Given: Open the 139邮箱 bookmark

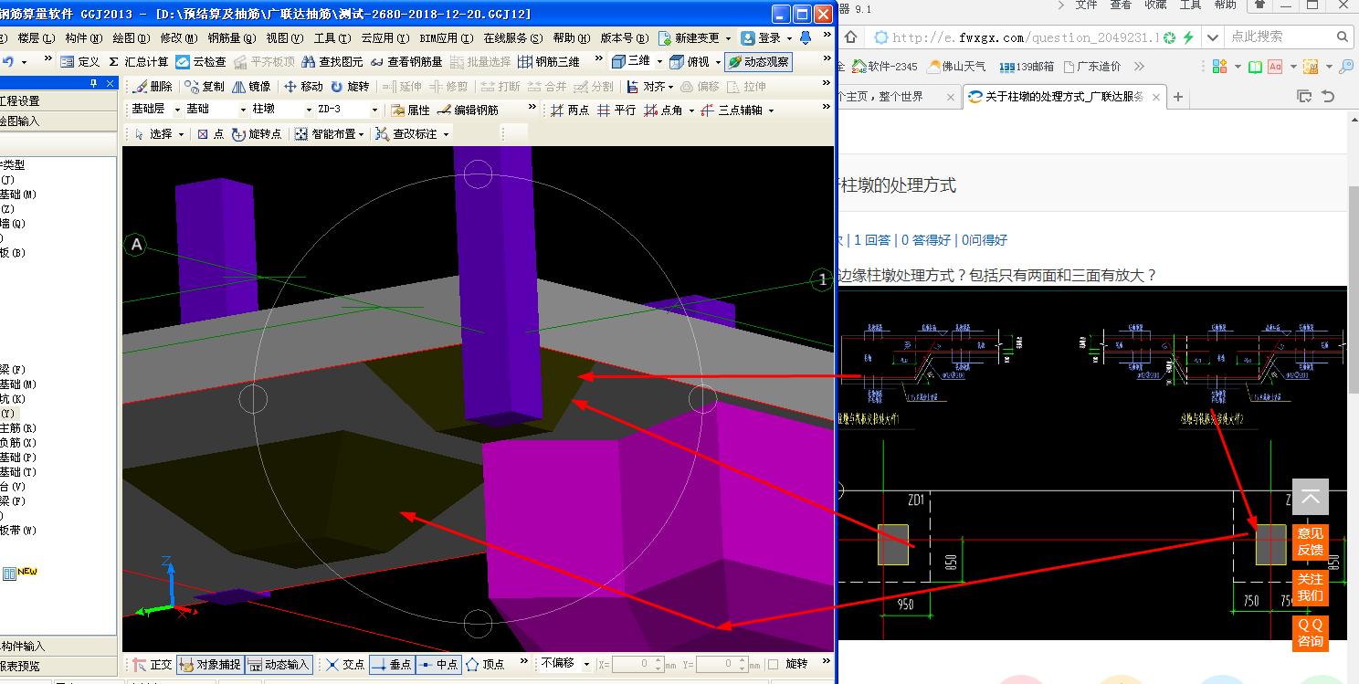Looking at the screenshot, I should 1027,67.
